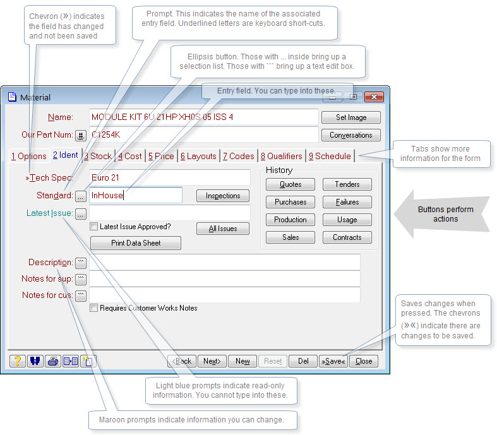
Task: Click the new document sparkle icon
Action: coord(88,361)
